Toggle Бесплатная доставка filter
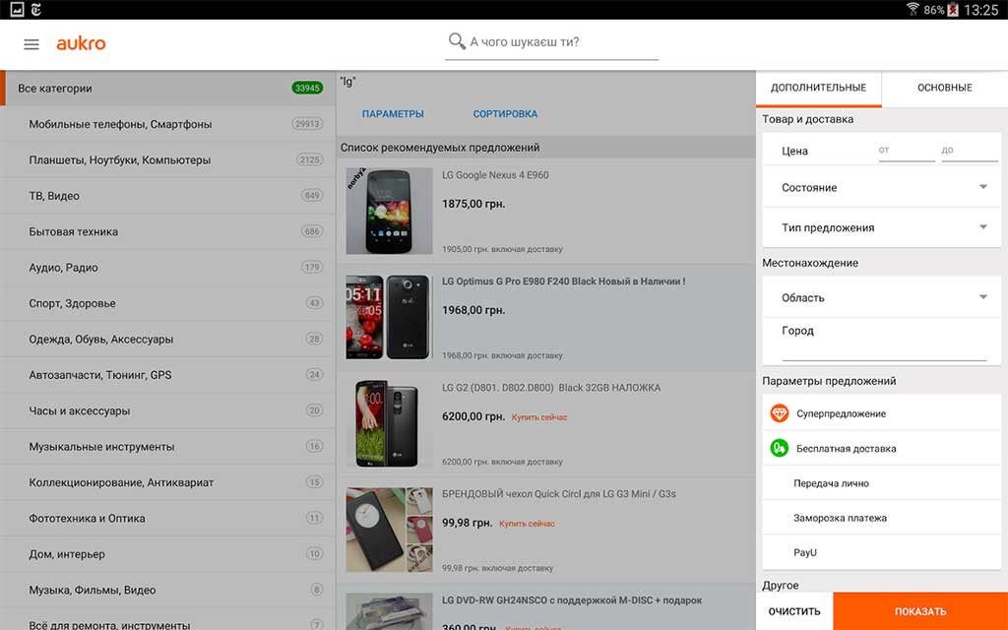Screen dimensions: 1008x630 tap(881, 448)
